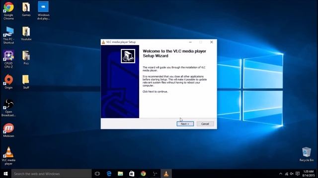Screen dimensions: 318x178
Task: Click the taskbar clock showing 1:20 AM
Action: (308, 174)
